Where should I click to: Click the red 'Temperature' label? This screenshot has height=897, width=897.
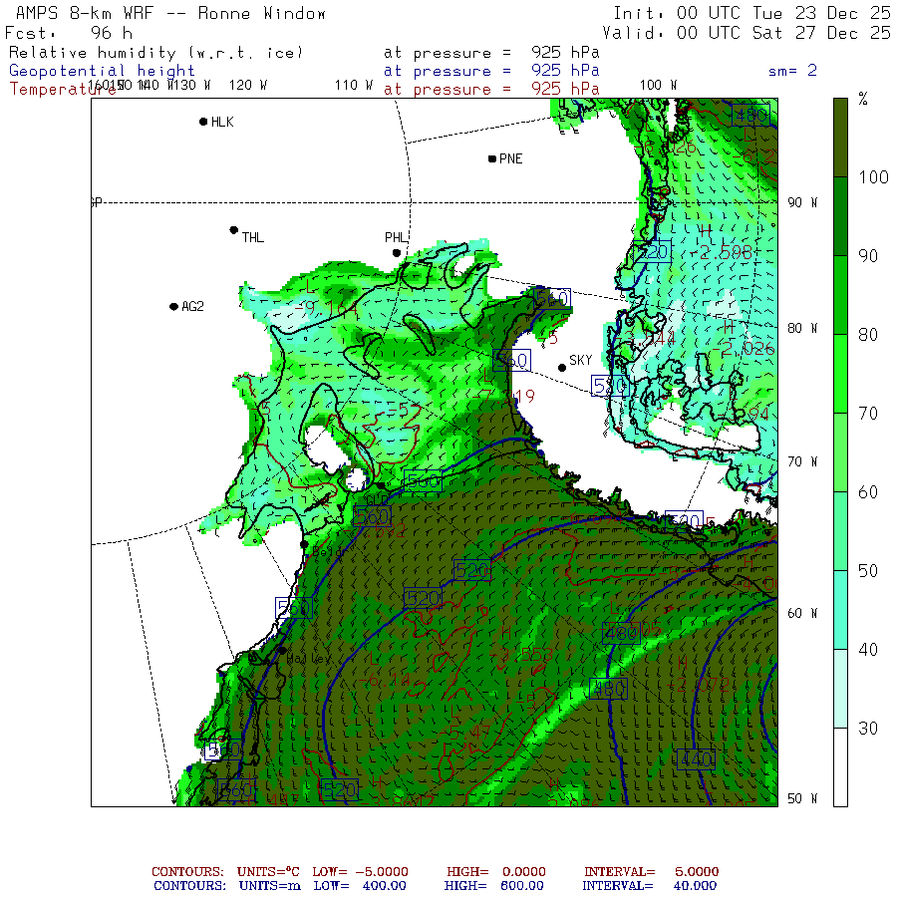click(x=63, y=90)
